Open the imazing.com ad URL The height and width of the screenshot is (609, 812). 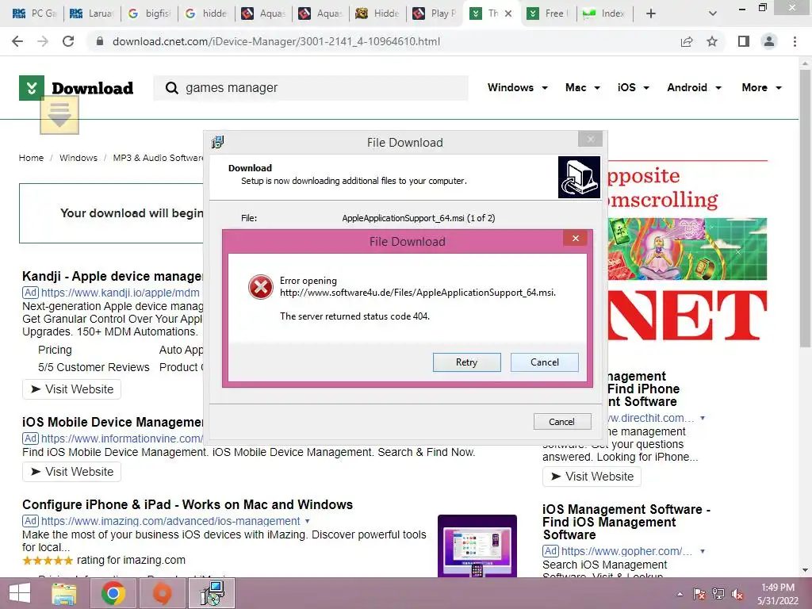[x=170, y=521]
